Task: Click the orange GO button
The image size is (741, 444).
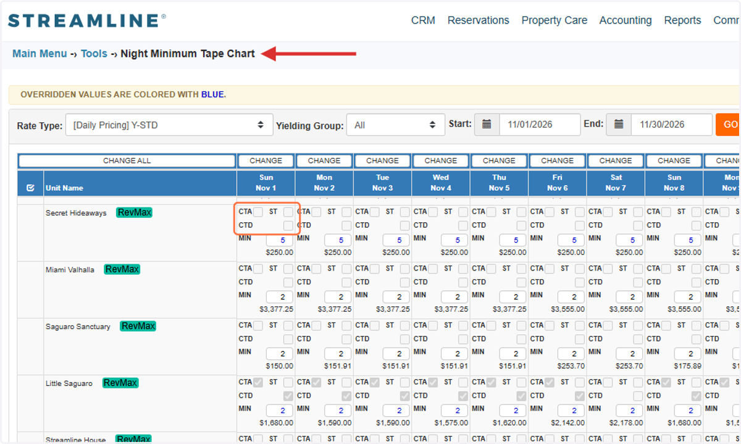Action: (x=729, y=124)
